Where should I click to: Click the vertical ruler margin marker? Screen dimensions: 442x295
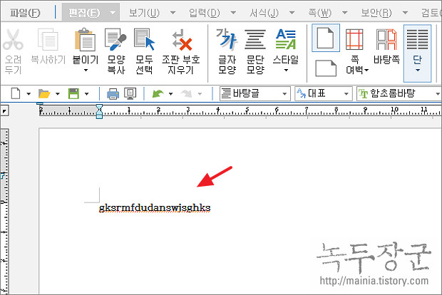(3, 176)
